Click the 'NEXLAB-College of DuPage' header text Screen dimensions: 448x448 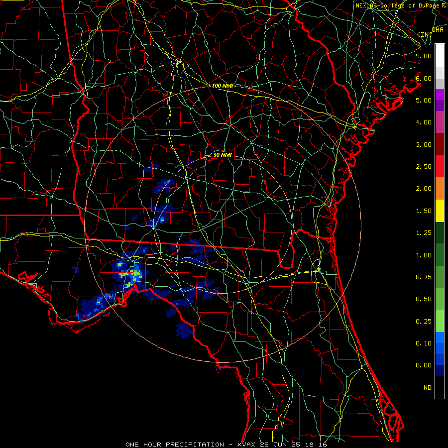tap(398, 5)
